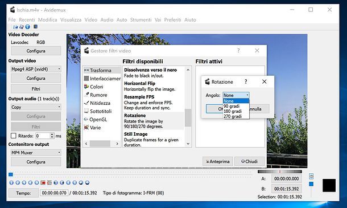Click the Save Video floppy icon
347x208 pixels.
pos(22,27)
